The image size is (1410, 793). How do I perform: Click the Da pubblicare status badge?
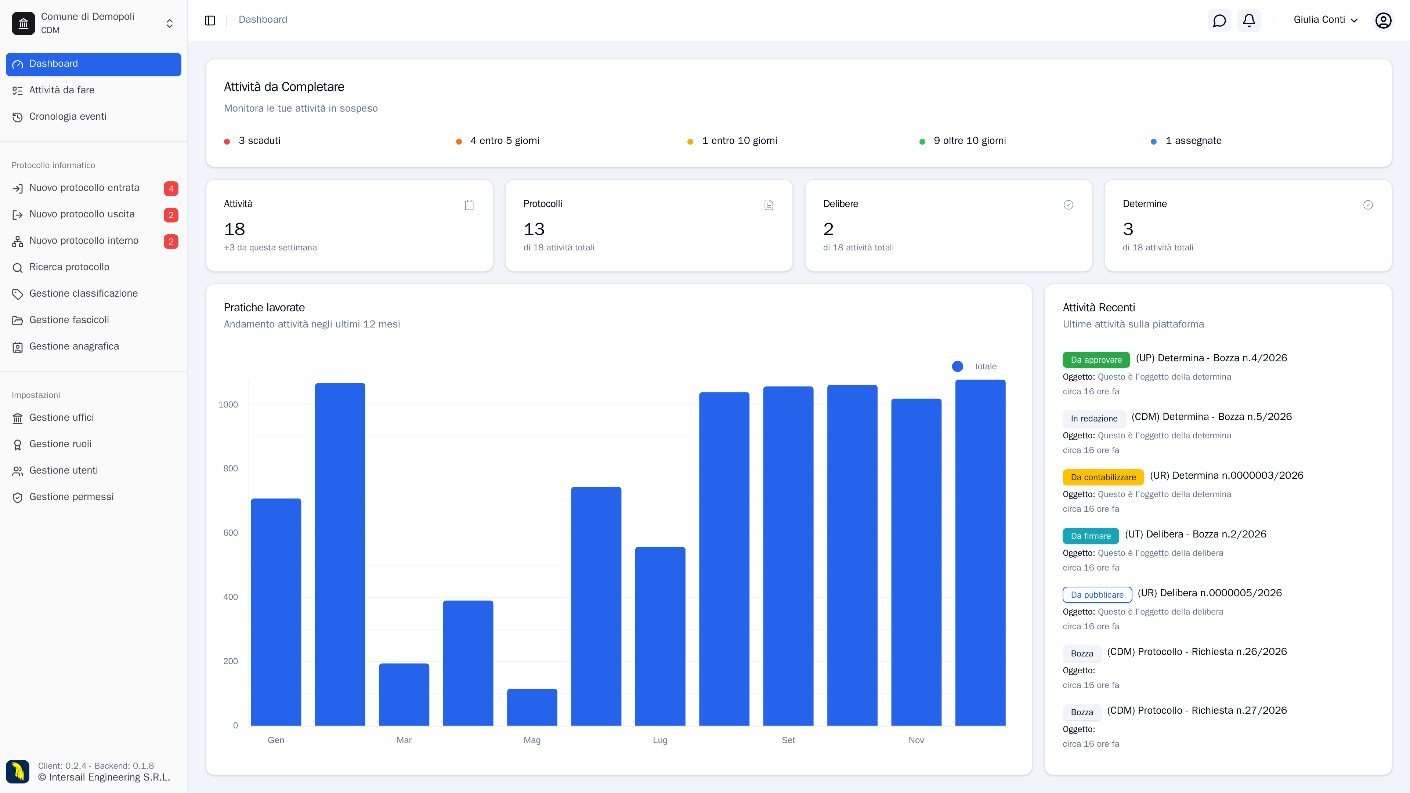click(1097, 594)
